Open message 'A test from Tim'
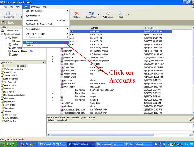Screen dimensions: 194x147 point(110,57)
